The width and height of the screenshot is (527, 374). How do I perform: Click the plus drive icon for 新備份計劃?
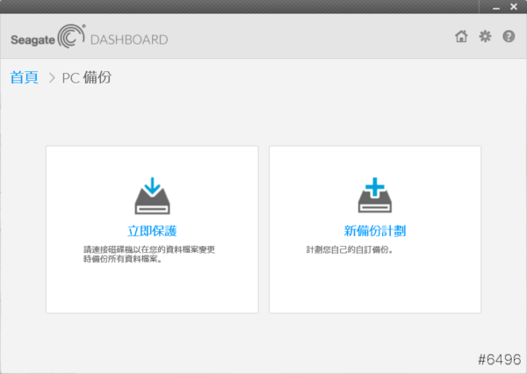point(375,195)
